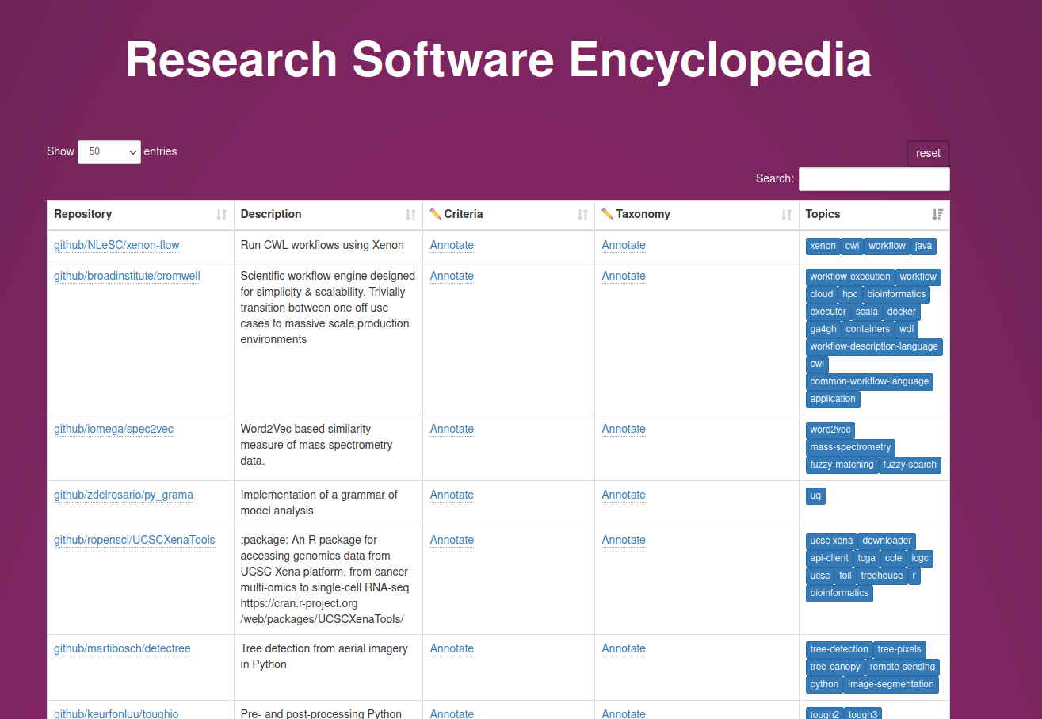This screenshot has height=719, width=1042.
Task: Click the Repository column header
Action: click(140, 215)
